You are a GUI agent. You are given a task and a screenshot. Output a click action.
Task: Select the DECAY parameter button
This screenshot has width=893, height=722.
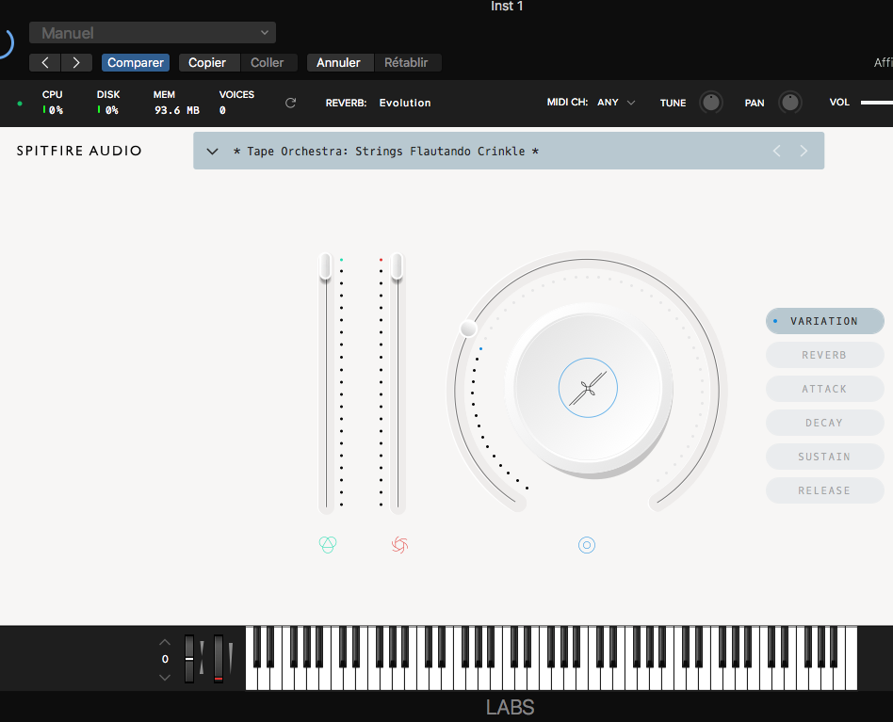824,423
